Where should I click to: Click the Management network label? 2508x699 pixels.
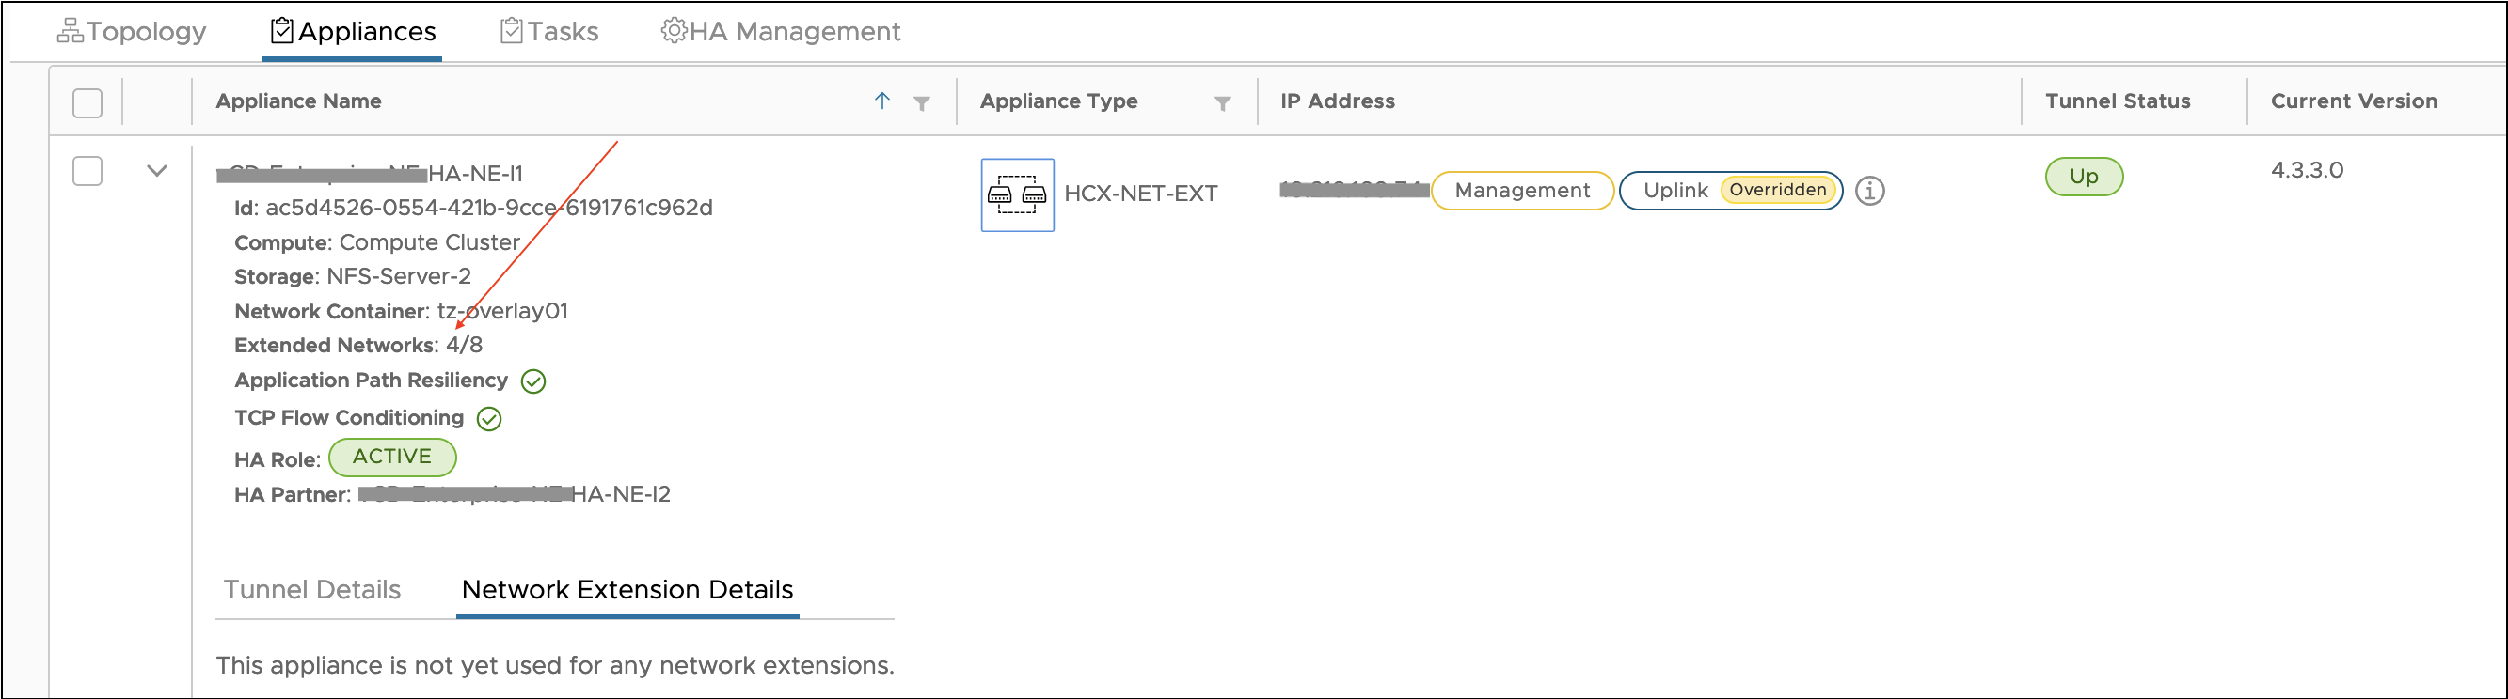click(1522, 191)
